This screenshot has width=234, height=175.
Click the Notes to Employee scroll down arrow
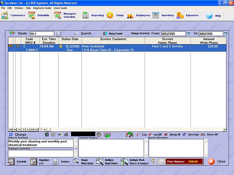(x=75, y=146)
